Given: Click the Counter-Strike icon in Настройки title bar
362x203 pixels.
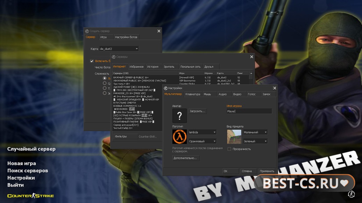Looking at the screenshot, I should coord(165,88).
